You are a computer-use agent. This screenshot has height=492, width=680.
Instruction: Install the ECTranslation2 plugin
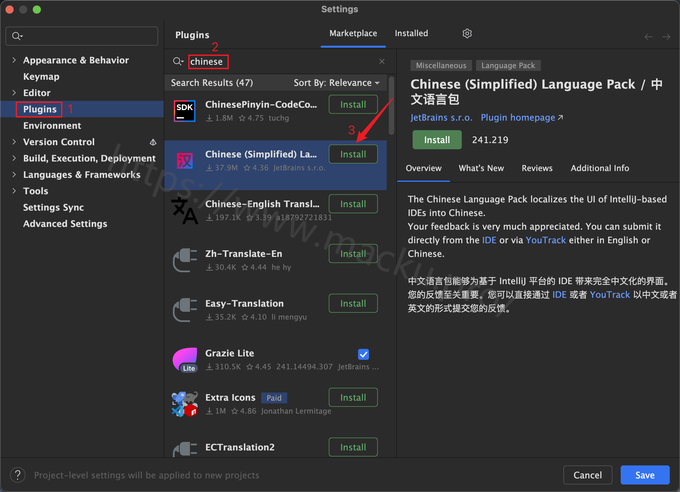tap(353, 447)
